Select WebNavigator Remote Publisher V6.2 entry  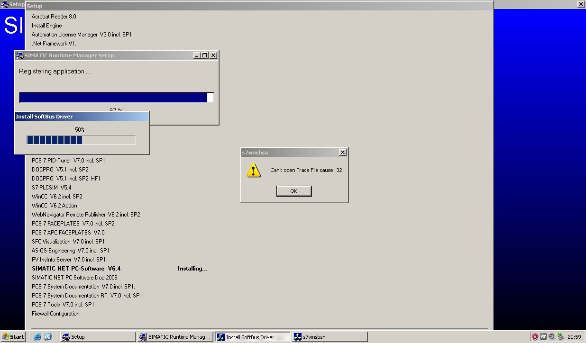[x=86, y=215]
